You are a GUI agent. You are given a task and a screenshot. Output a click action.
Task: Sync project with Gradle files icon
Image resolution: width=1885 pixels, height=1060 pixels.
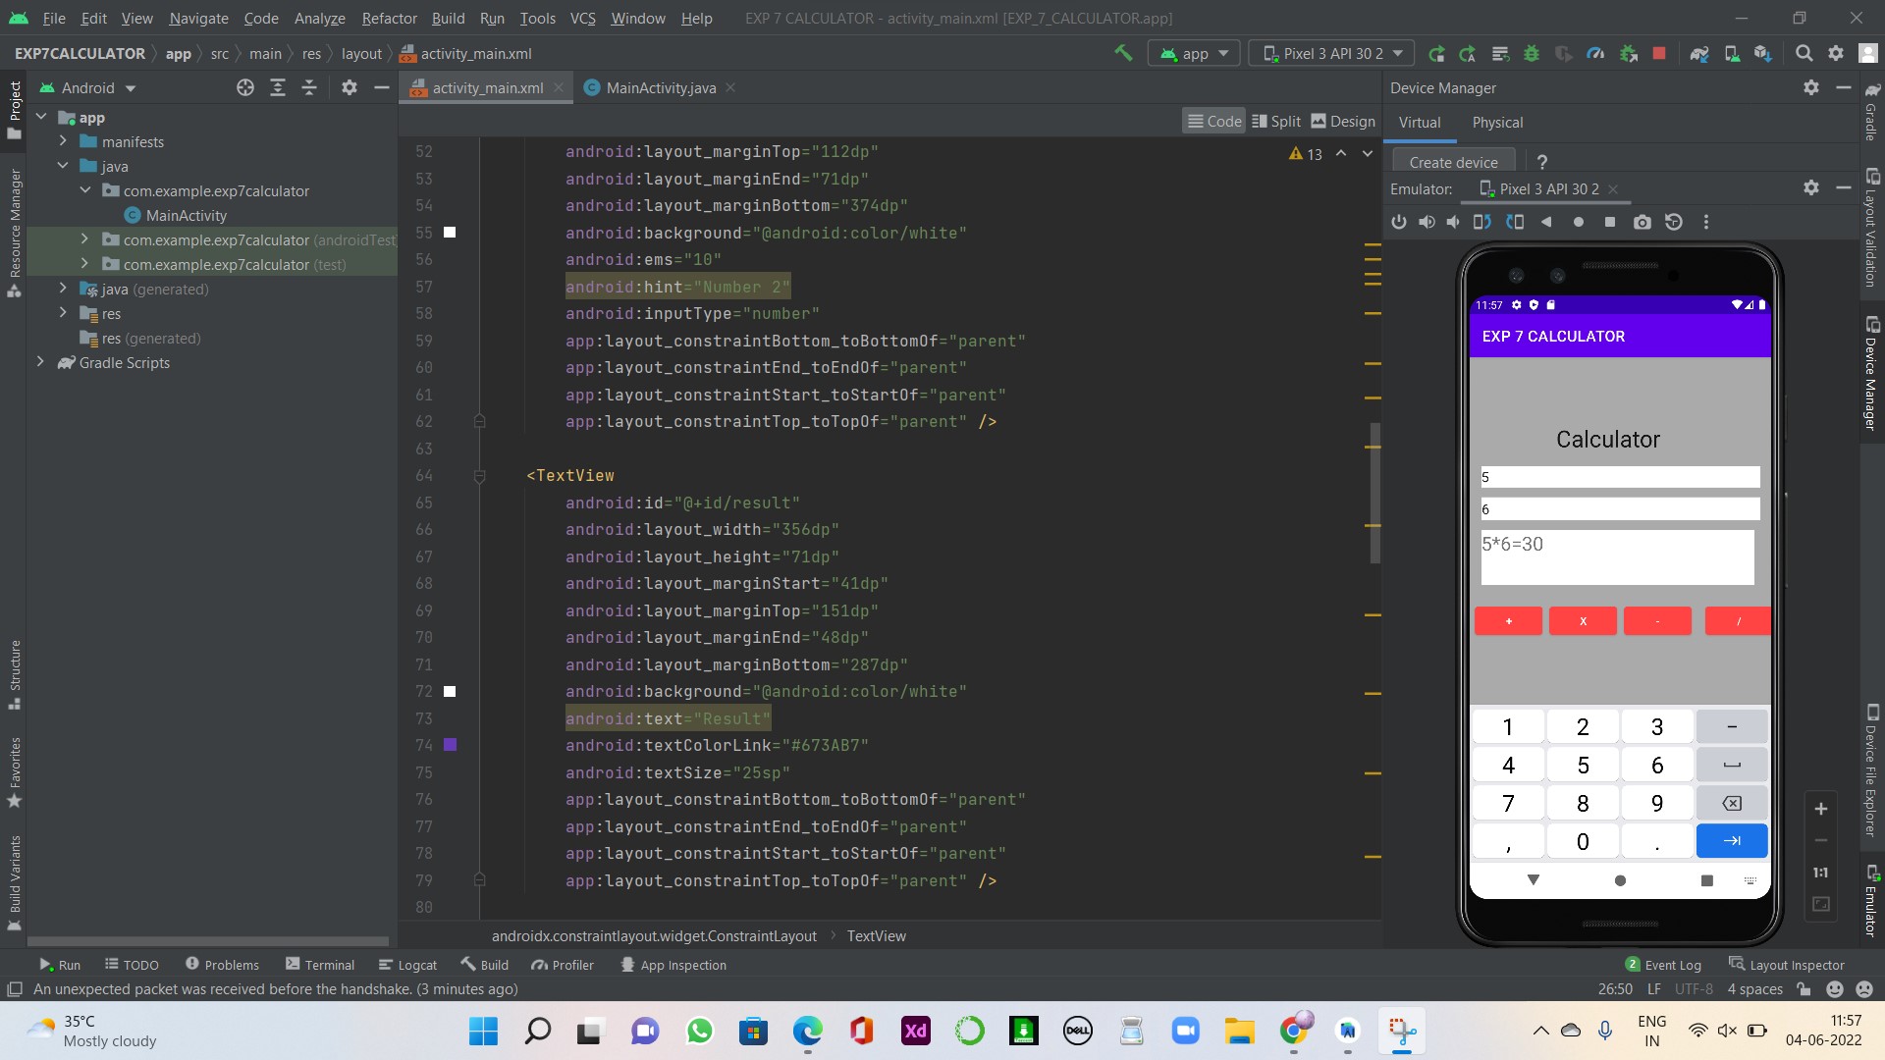(1699, 53)
